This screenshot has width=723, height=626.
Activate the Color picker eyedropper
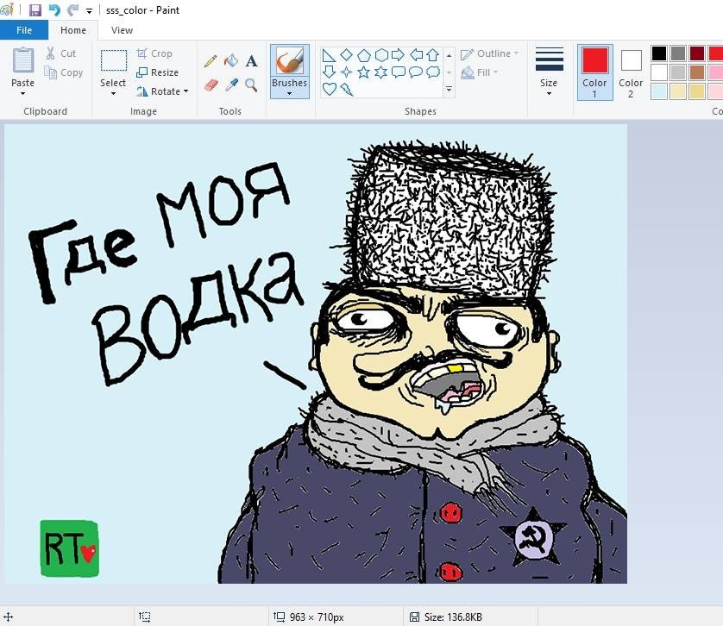230,85
